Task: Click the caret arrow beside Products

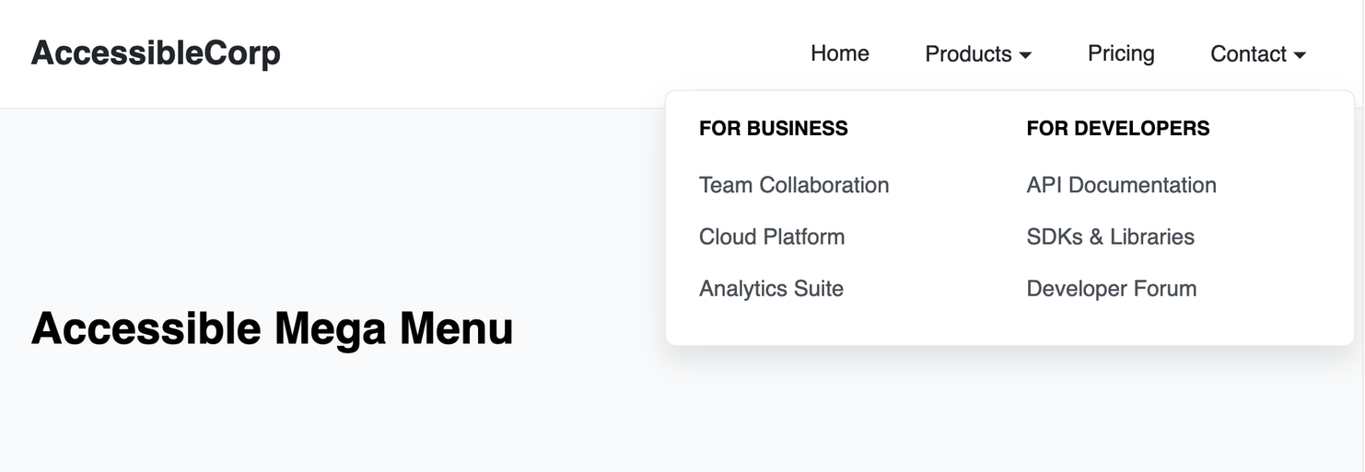Action: [x=1025, y=56]
